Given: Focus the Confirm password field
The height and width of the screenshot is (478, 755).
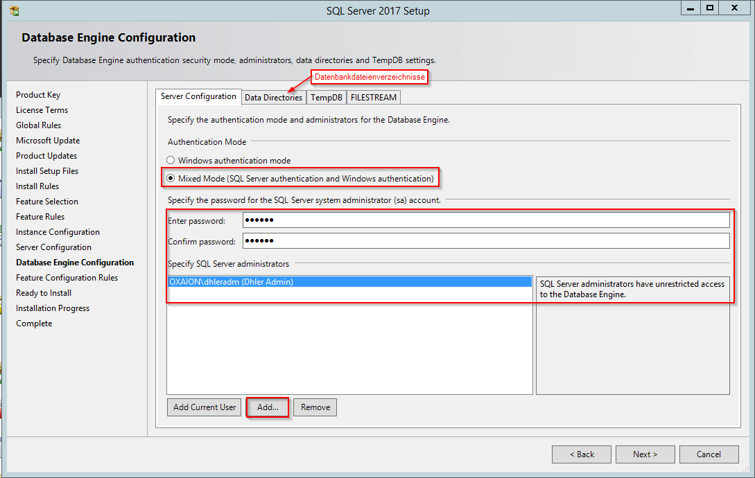Looking at the screenshot, I should click(486, 240).
